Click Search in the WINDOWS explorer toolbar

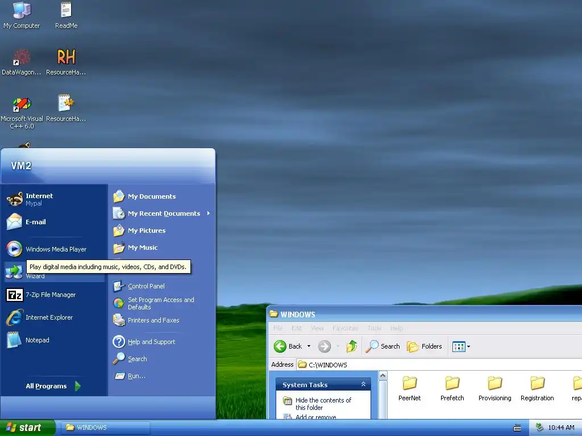pyautogui.click(x=383, y=346)
